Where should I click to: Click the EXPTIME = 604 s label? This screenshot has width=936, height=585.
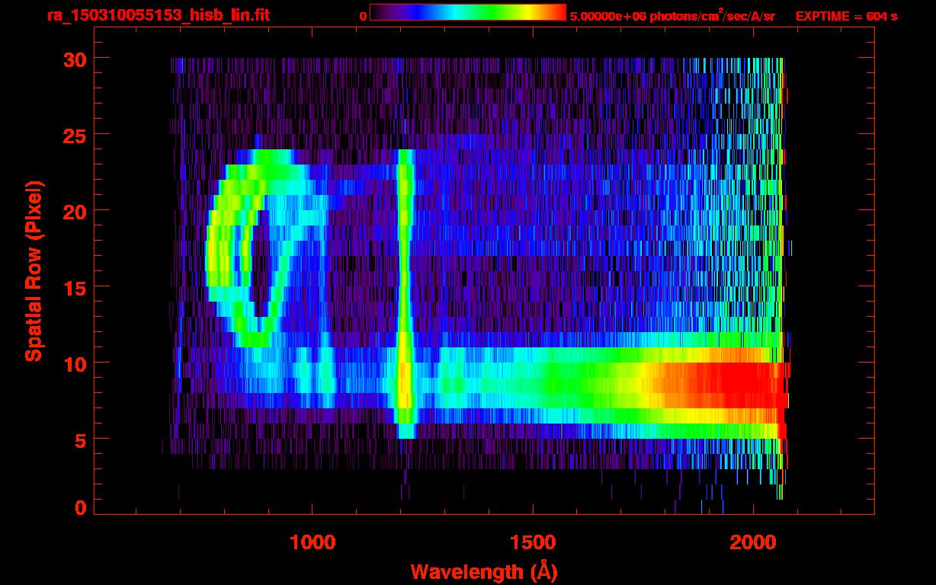click(846, 16)
